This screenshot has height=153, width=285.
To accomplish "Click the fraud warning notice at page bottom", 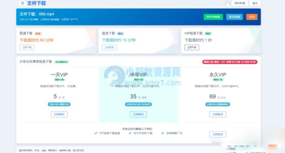I will [51, 151].
